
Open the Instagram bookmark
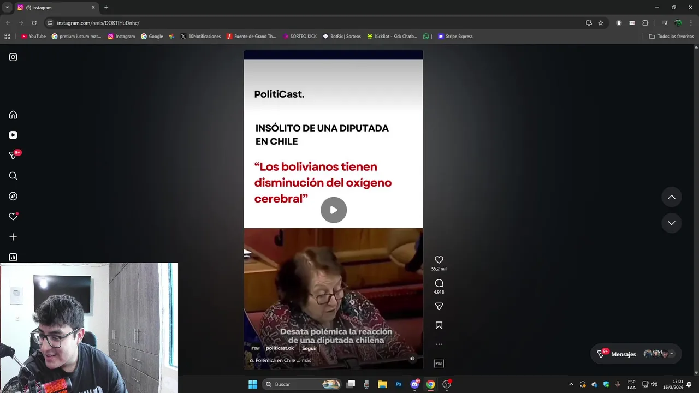[x=121, y=37]
